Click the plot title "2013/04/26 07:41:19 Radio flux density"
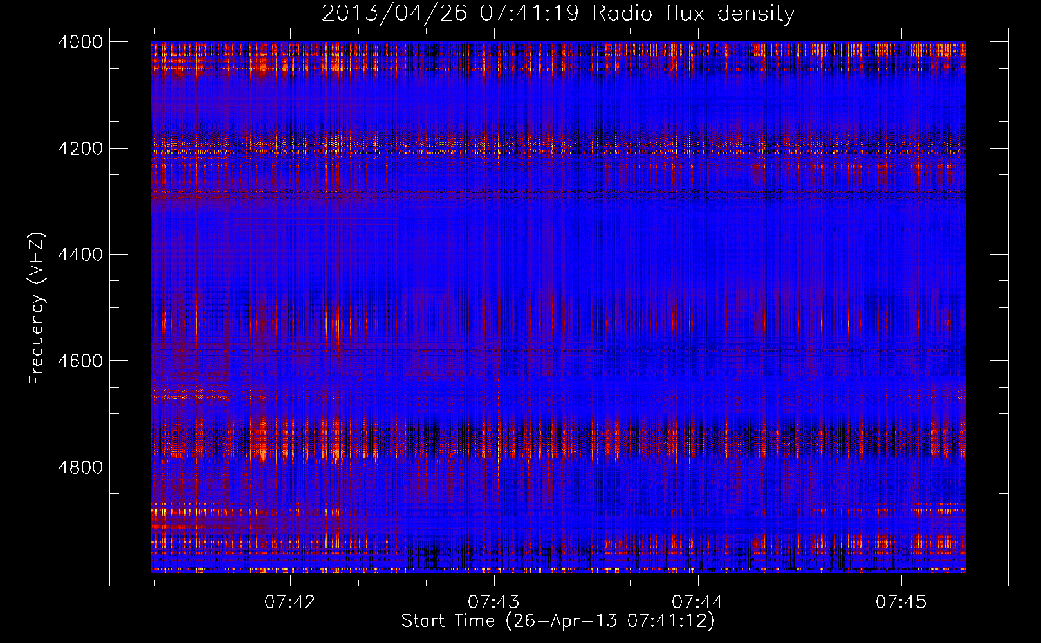The height and width of the screenshot is (643, 1041). click(558, 13)
